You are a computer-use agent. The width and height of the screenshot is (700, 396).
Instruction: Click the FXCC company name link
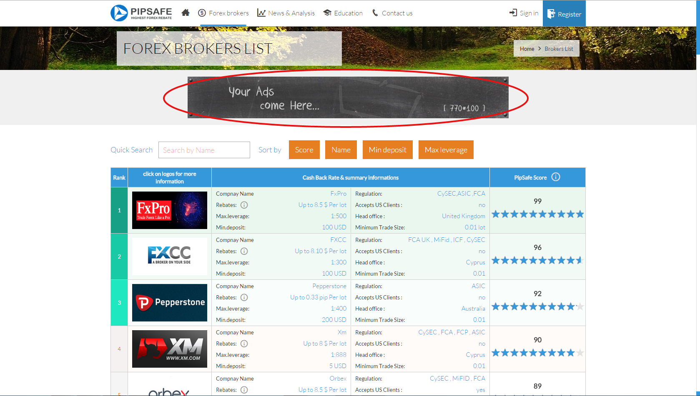coord(339,240)
